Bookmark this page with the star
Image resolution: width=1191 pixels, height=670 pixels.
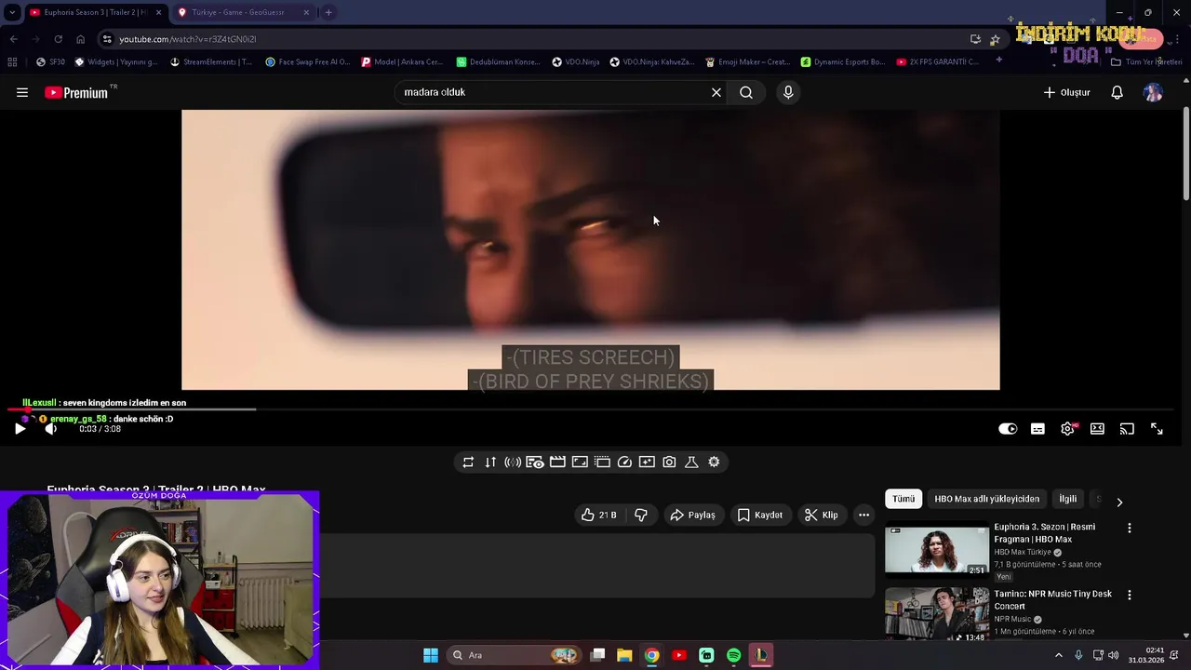click(x=995, y=39)
